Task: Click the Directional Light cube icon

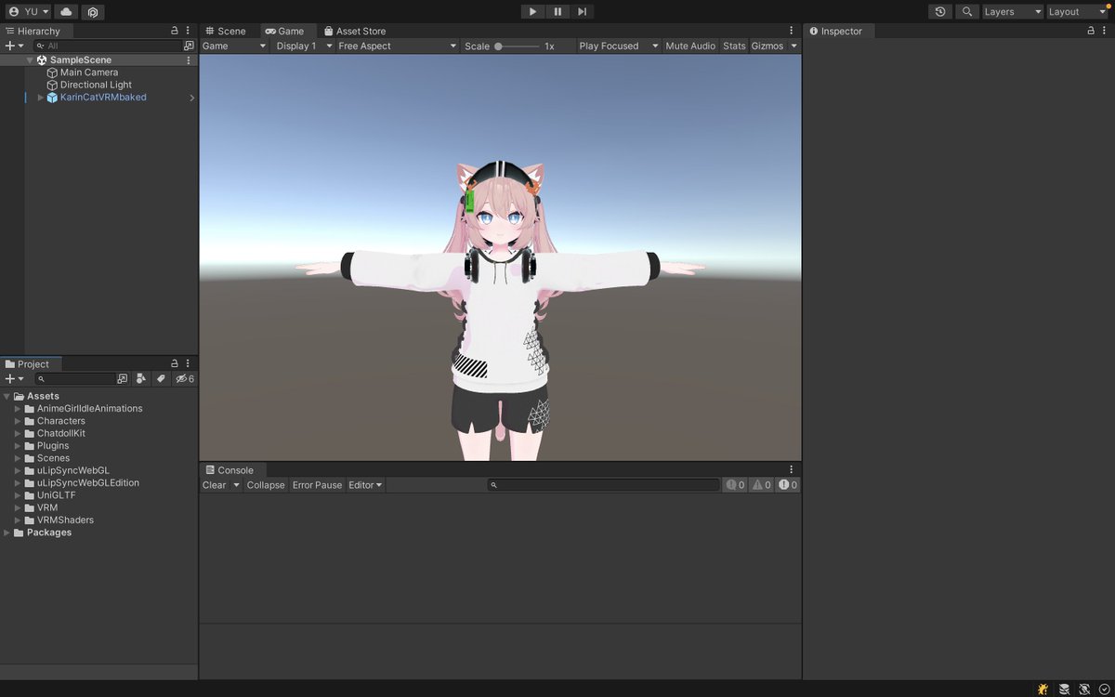Action: click(52, 85)
